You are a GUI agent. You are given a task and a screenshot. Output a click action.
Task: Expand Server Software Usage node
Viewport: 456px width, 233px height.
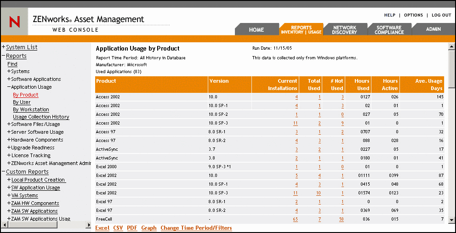click(x=9, y=132)
